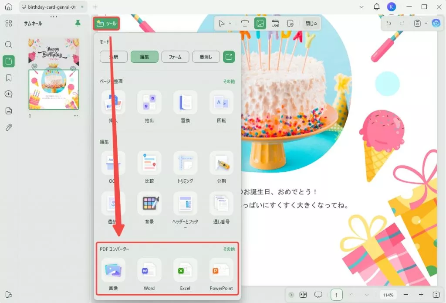Click the 114% zoom level display
Image resolution: width=446 pixels, height=303 pixels.
point(388,295)
